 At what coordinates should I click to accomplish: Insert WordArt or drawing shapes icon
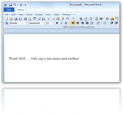click(107, 19)
